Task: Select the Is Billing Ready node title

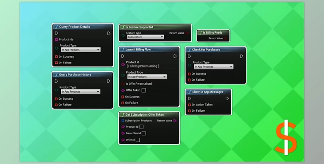Action: click(213, 33)
